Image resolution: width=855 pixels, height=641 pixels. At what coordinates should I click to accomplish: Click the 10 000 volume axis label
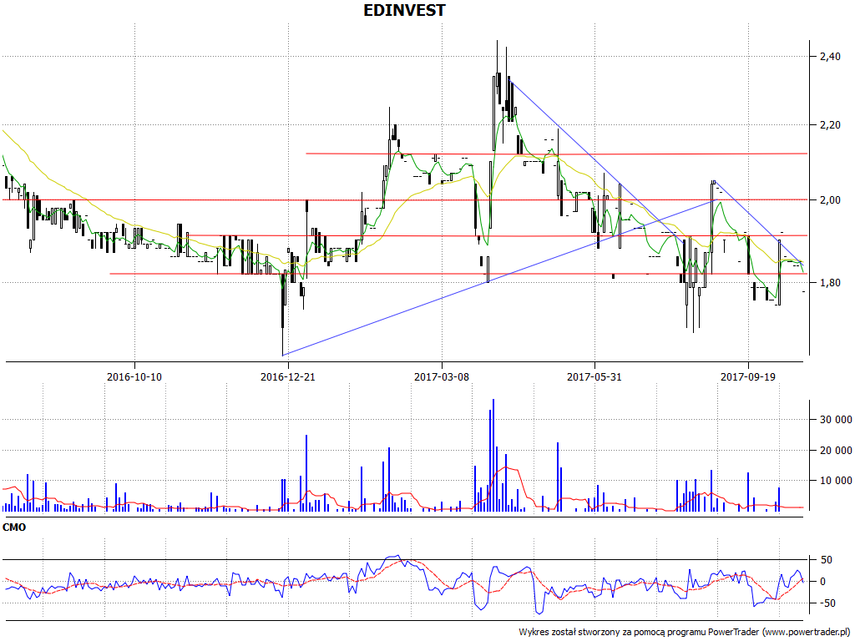836,481
